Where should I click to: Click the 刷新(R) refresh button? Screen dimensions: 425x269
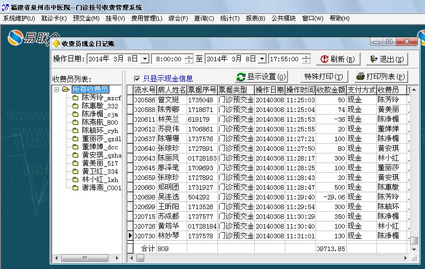tap(338, 59)
